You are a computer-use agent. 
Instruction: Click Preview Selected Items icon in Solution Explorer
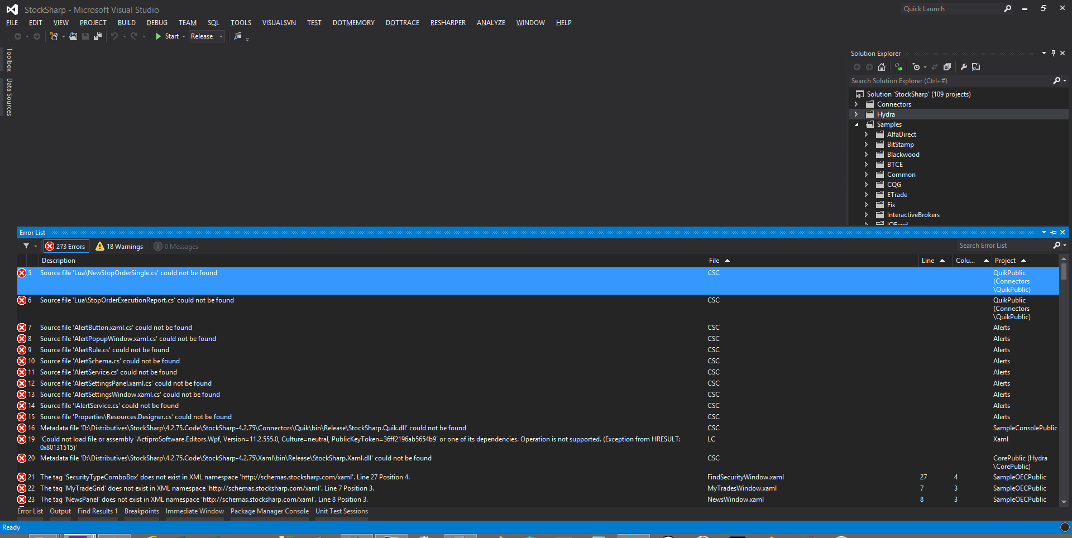976,67
